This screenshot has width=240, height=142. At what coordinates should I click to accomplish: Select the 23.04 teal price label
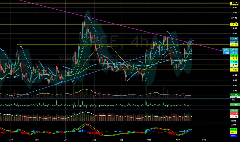[234, 38]
